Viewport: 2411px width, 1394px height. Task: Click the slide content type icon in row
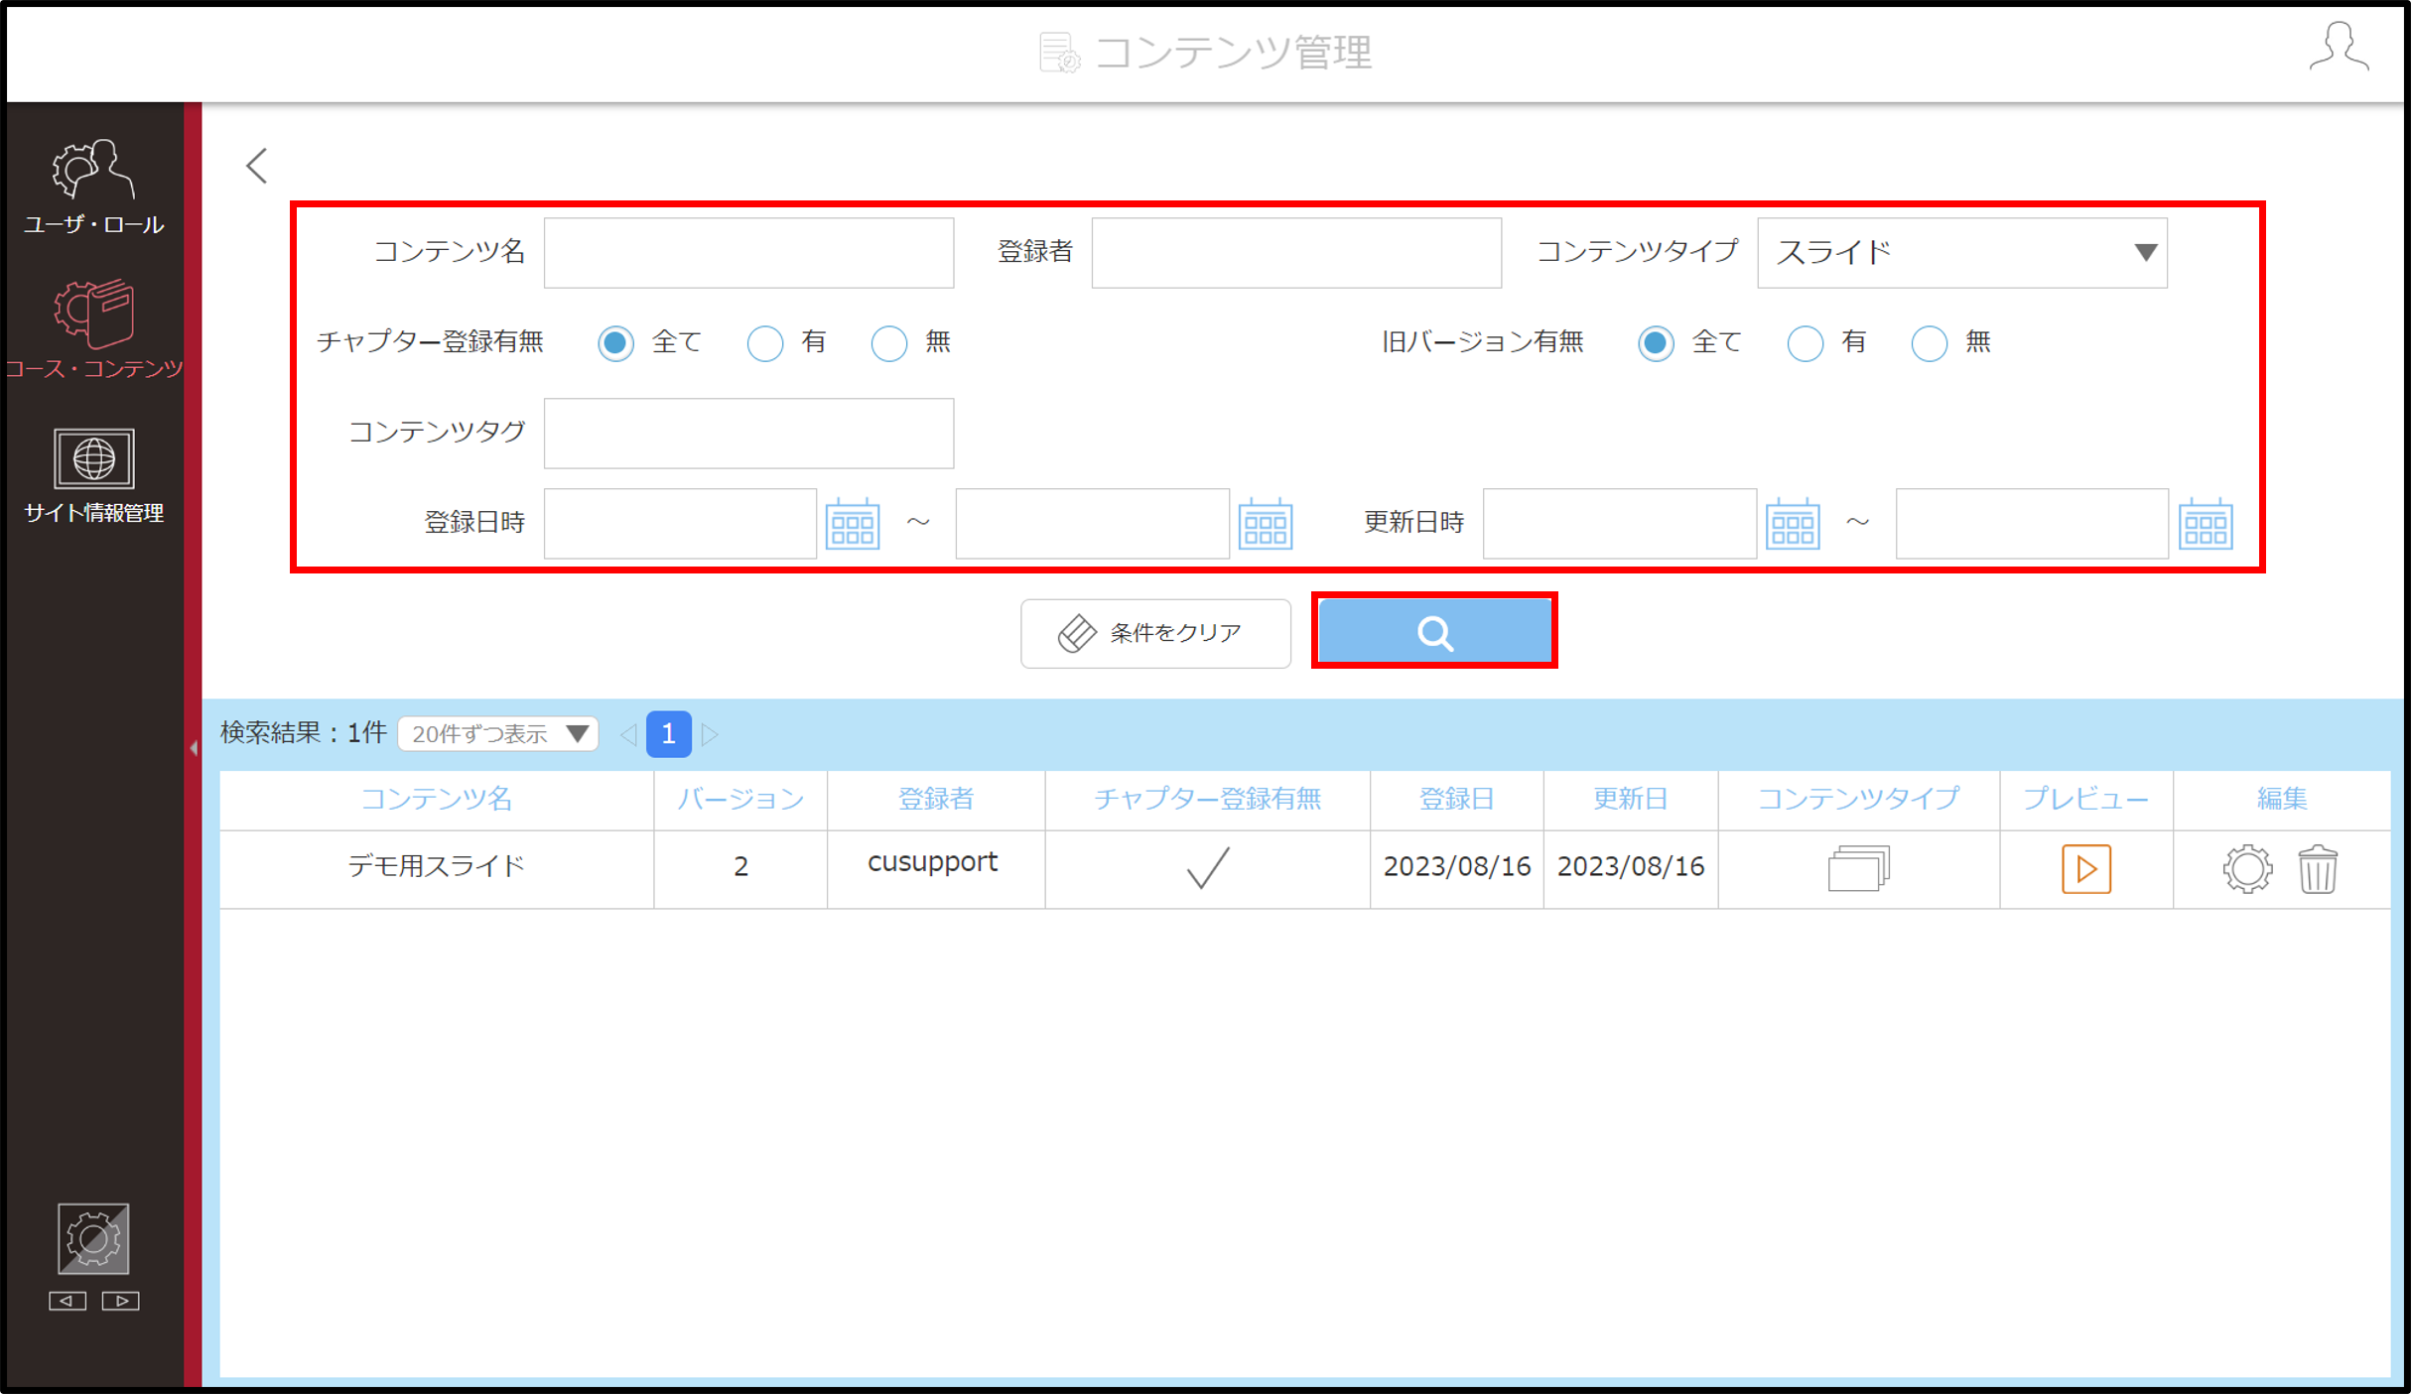(1858, 869)
